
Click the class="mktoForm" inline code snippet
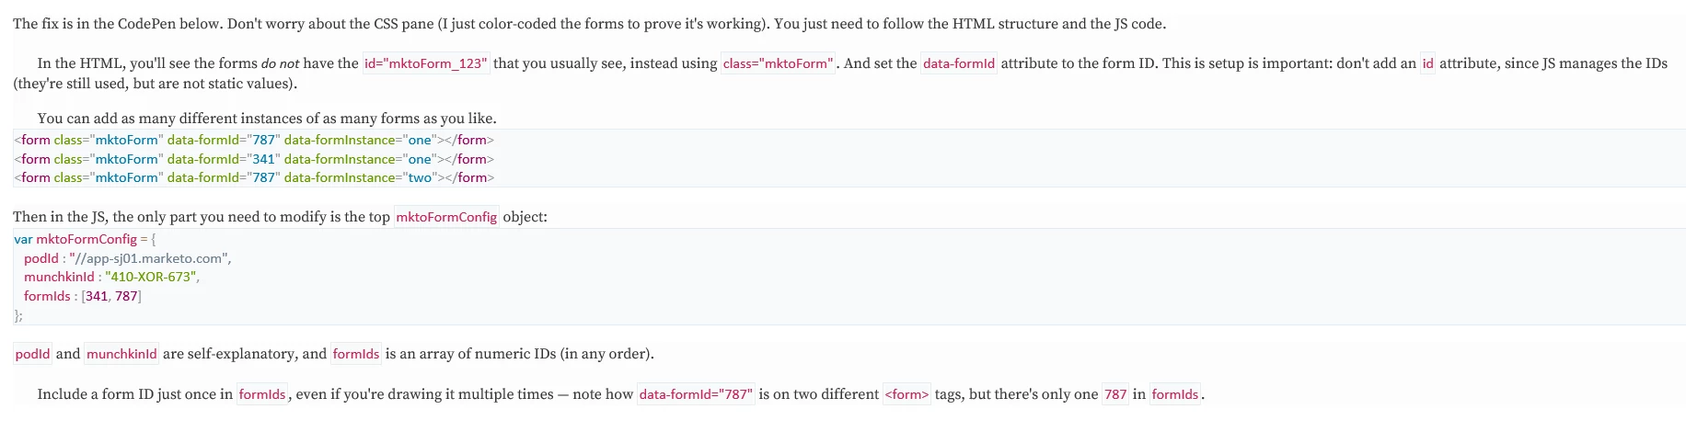(x=778, y=63)
